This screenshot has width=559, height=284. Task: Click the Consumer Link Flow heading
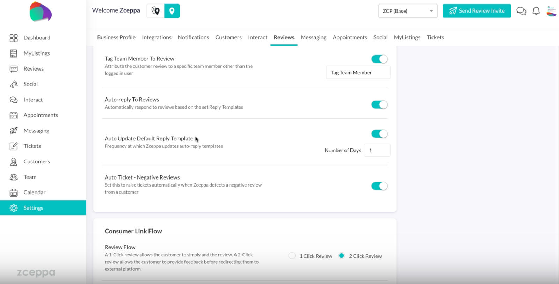pyautogui.click(x=133, y=231)
